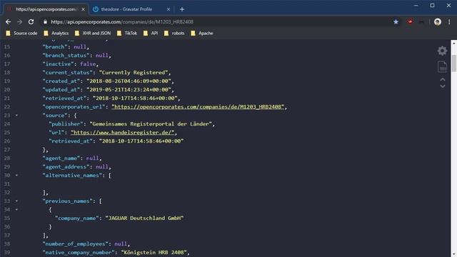457x257 pixels.
Task: Click the "Königstein HRB 2408" value
Action: 154,252
